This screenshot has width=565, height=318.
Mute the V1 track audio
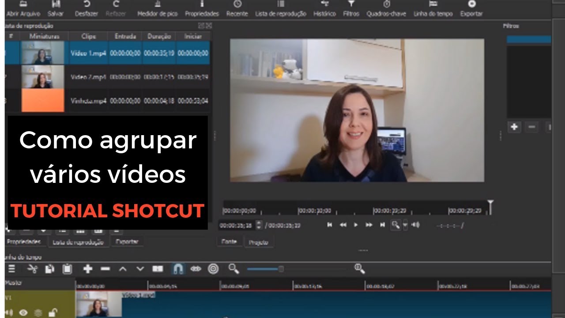coord(9,313)
